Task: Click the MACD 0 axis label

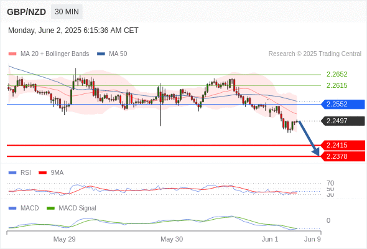Action: (x=328, y=220)
